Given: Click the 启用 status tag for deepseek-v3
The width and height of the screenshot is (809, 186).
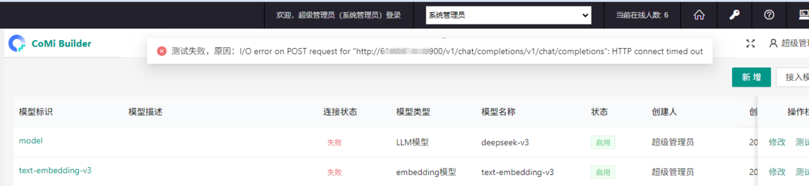Looking at the screenshot, I should pyautogui.click(x=603, y=142).
